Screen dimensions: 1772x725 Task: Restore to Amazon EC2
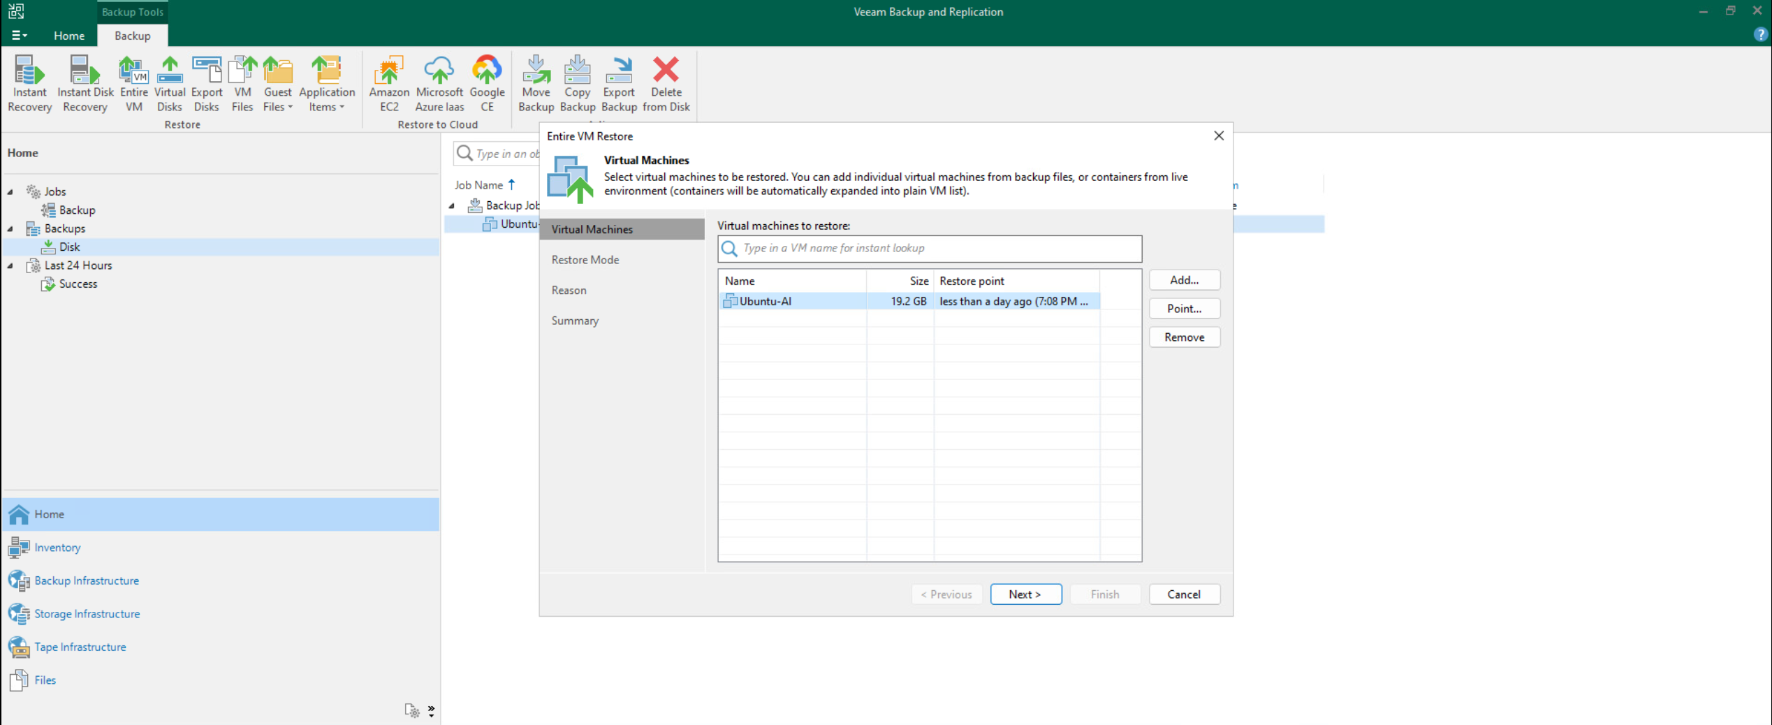pos(389,84)
